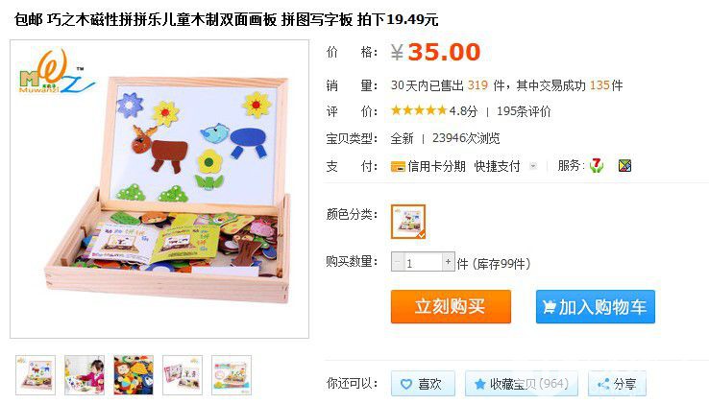Click the share icon next to 分享
709x404 pixels.
[x=603, y=384]
